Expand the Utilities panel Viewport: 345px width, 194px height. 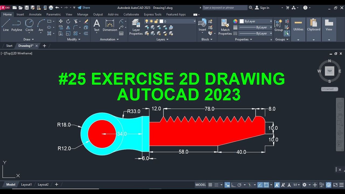298,40
